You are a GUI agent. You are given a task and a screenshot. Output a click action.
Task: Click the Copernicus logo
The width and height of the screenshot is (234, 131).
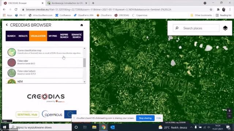52,114
